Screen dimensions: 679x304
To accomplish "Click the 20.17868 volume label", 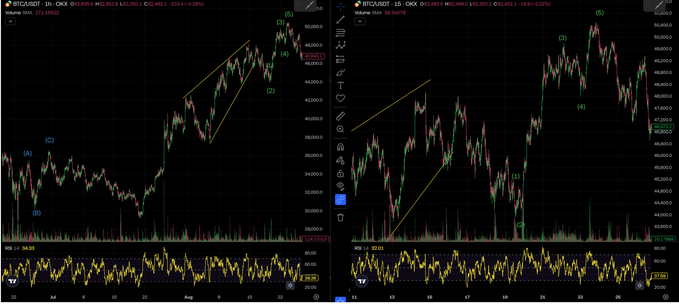I will [x=662, y=239].
